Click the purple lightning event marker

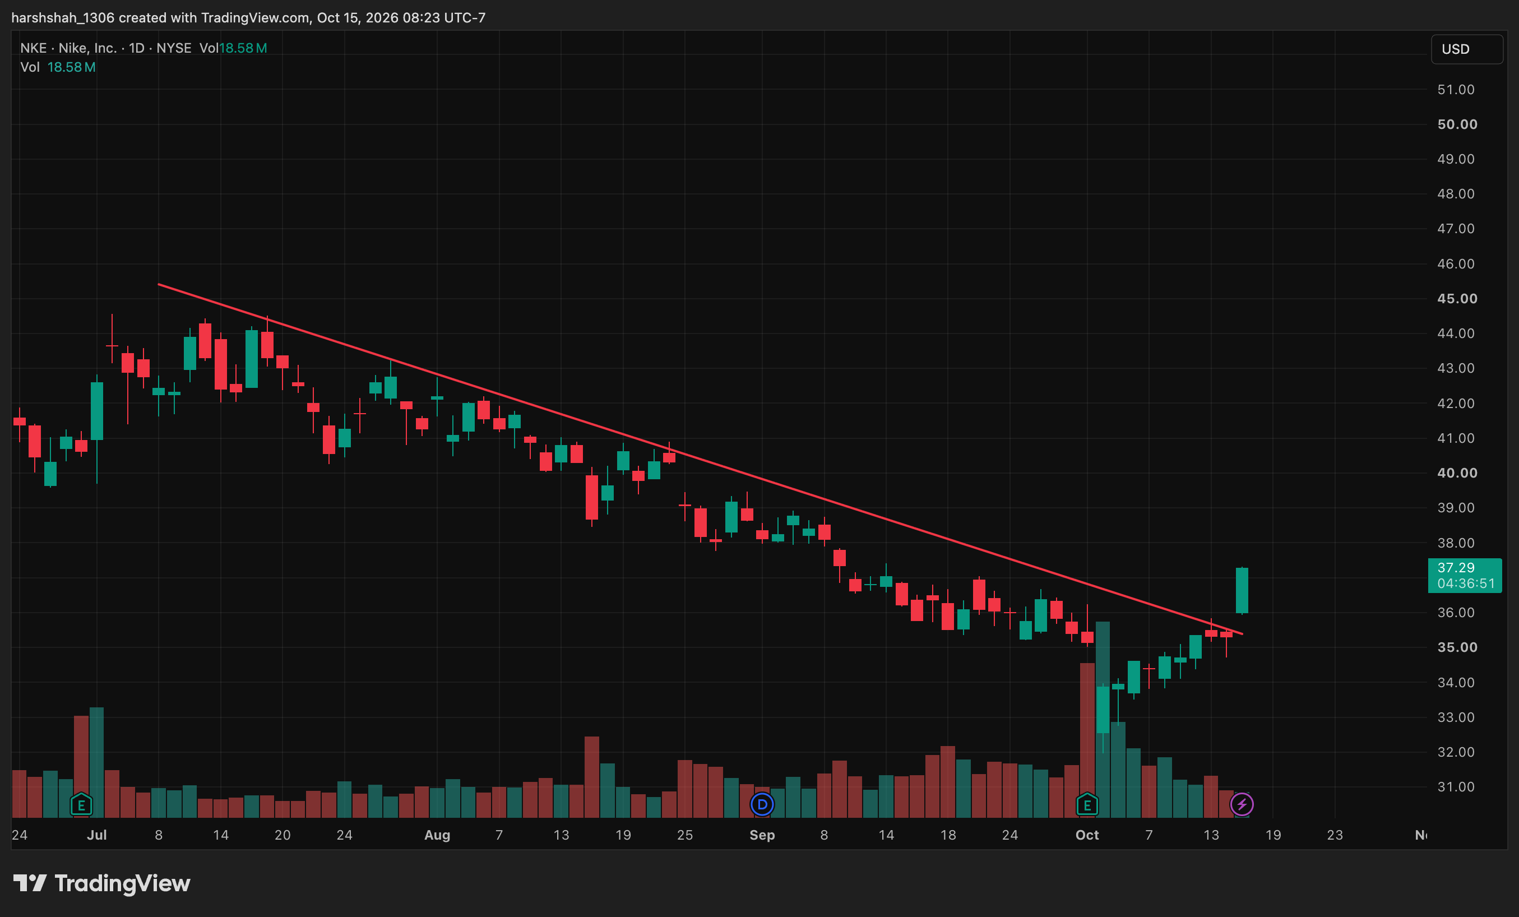(x=1242, y=804)
